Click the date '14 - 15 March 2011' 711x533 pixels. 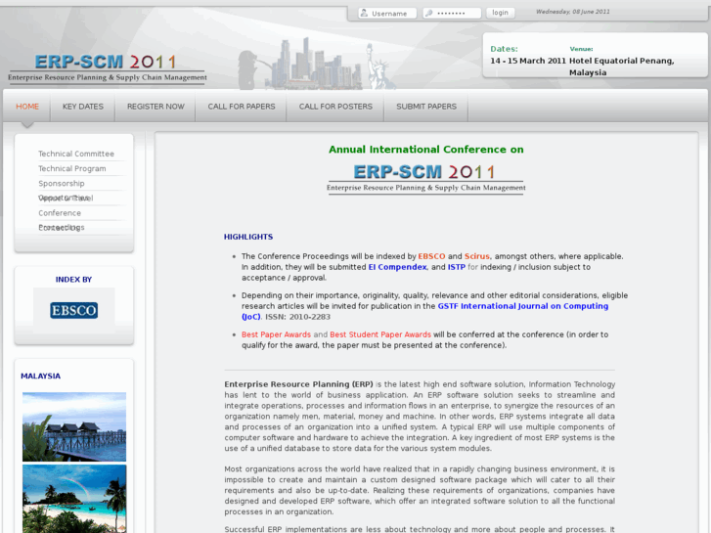(528, 61)
